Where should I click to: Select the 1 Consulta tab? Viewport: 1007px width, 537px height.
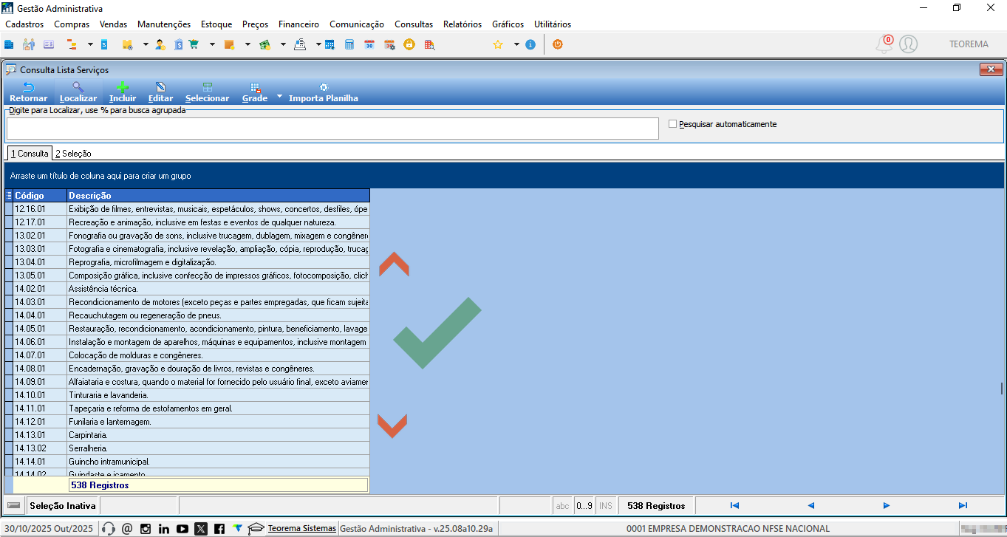coord(30,154)
